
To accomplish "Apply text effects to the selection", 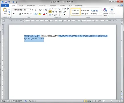I will coord(35,14).
